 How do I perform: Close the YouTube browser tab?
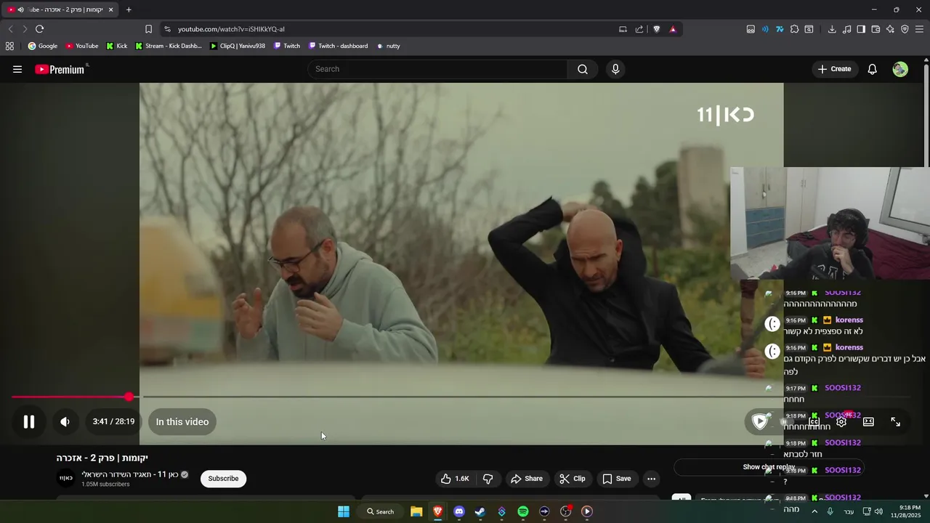(110, 9)
